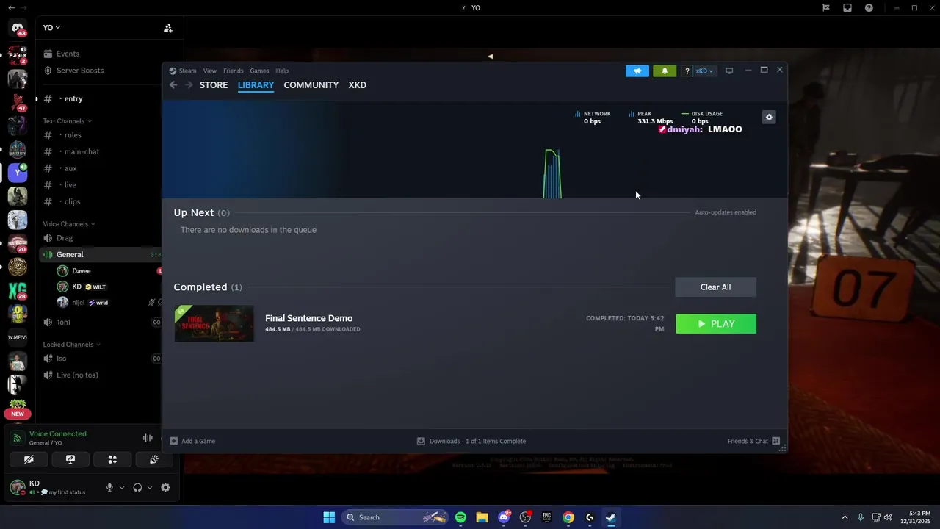
Task: Open noise suppression waveform icon
Action: tap(148, 438)
